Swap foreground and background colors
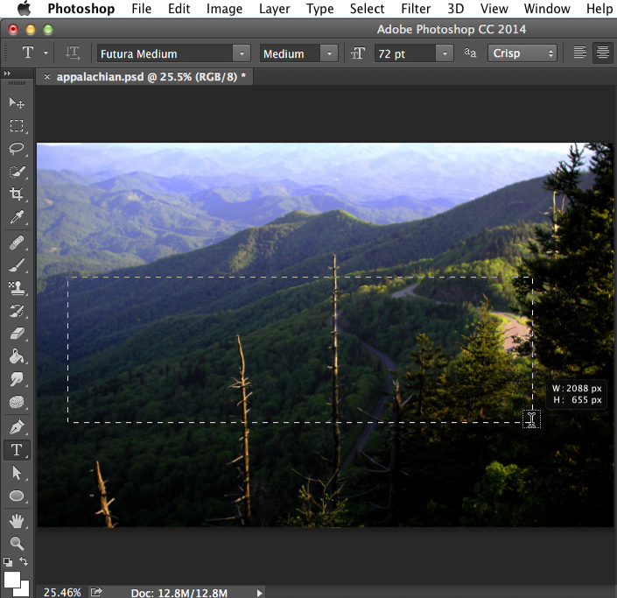617x598 pixels. pyautogui.click(x=24, y=561)
